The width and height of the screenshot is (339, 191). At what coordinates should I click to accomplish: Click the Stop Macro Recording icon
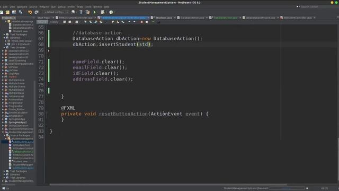point(147,22)
